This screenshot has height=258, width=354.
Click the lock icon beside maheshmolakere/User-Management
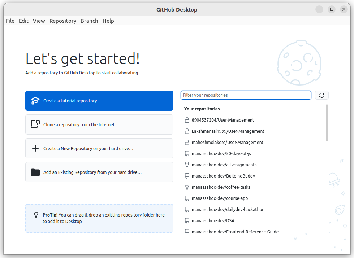[x=187, y=142]
